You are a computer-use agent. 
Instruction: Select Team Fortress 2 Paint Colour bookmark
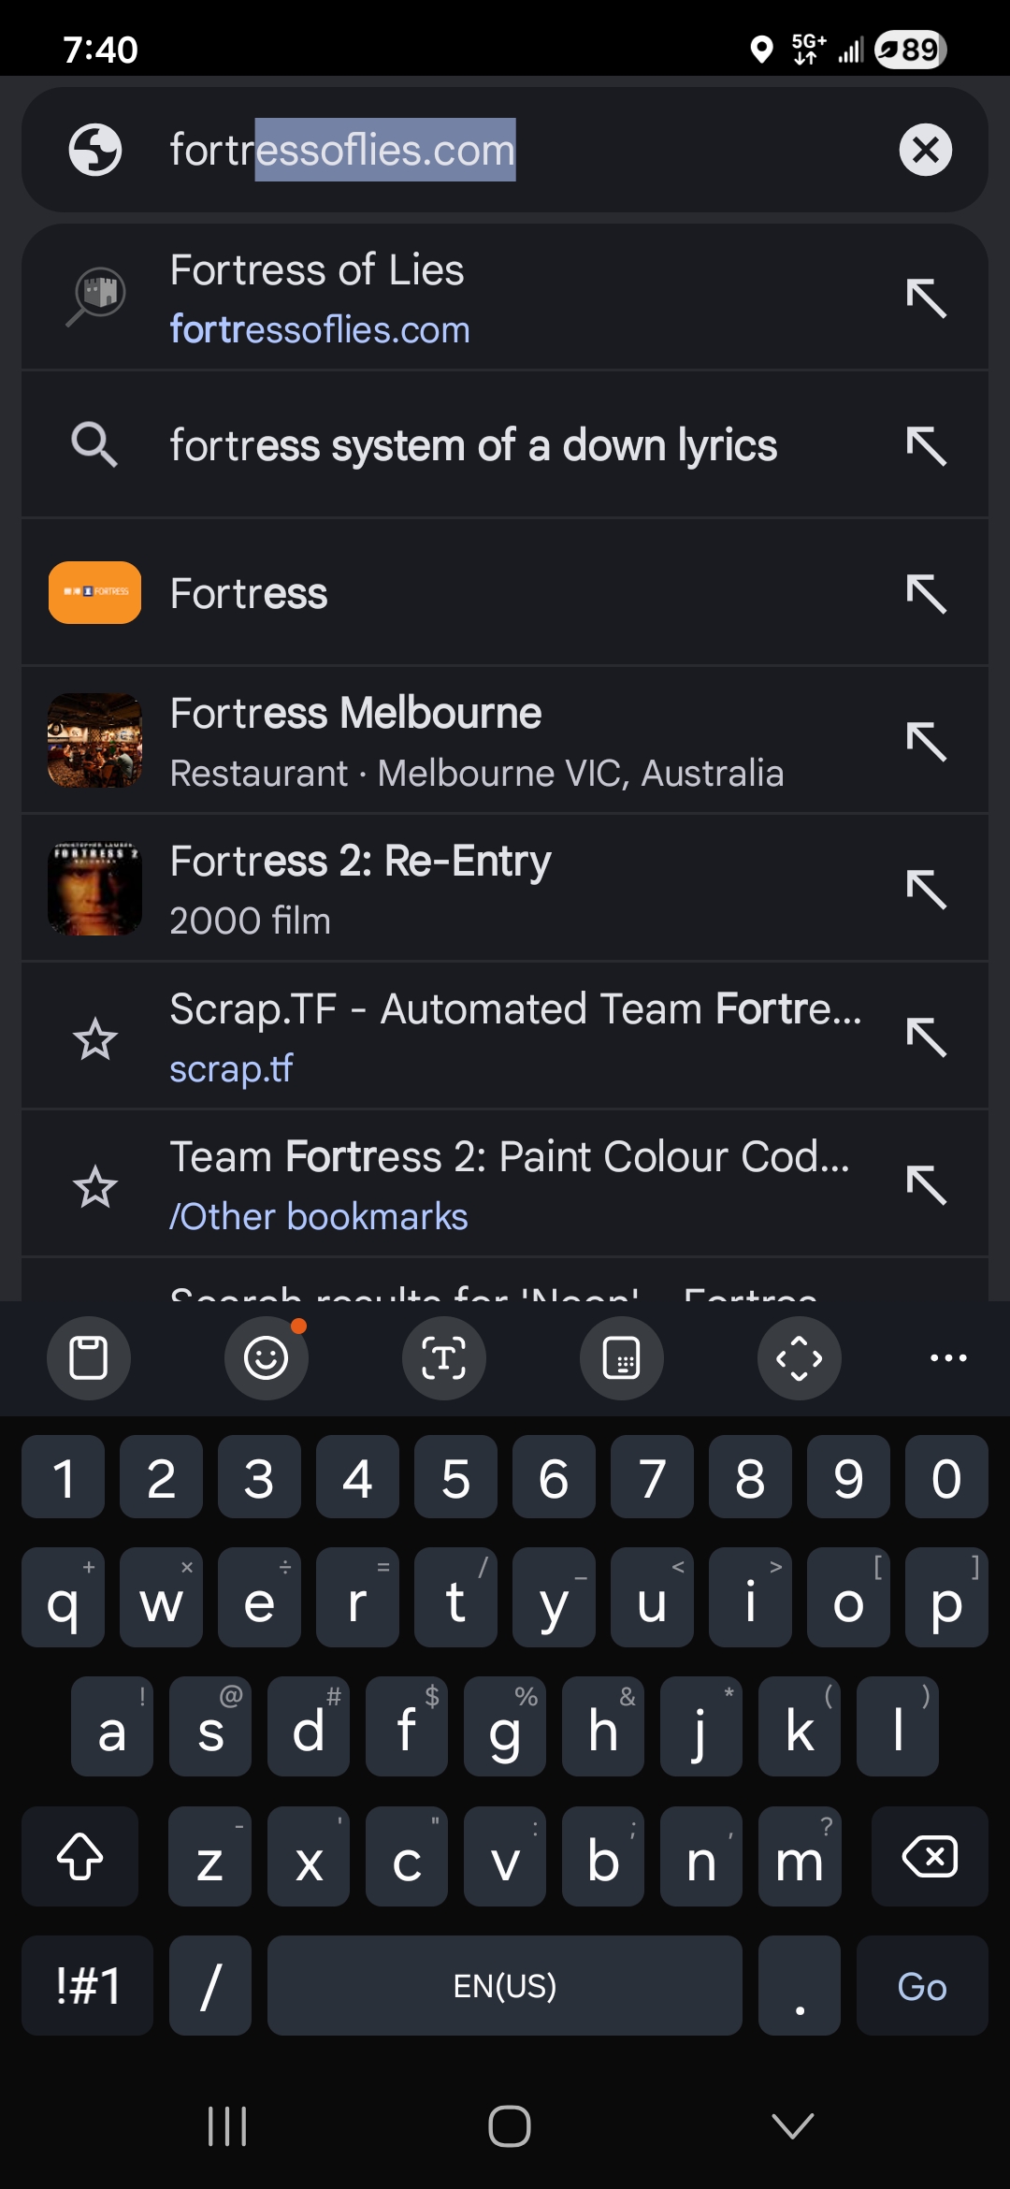(x=468, y=1184)
